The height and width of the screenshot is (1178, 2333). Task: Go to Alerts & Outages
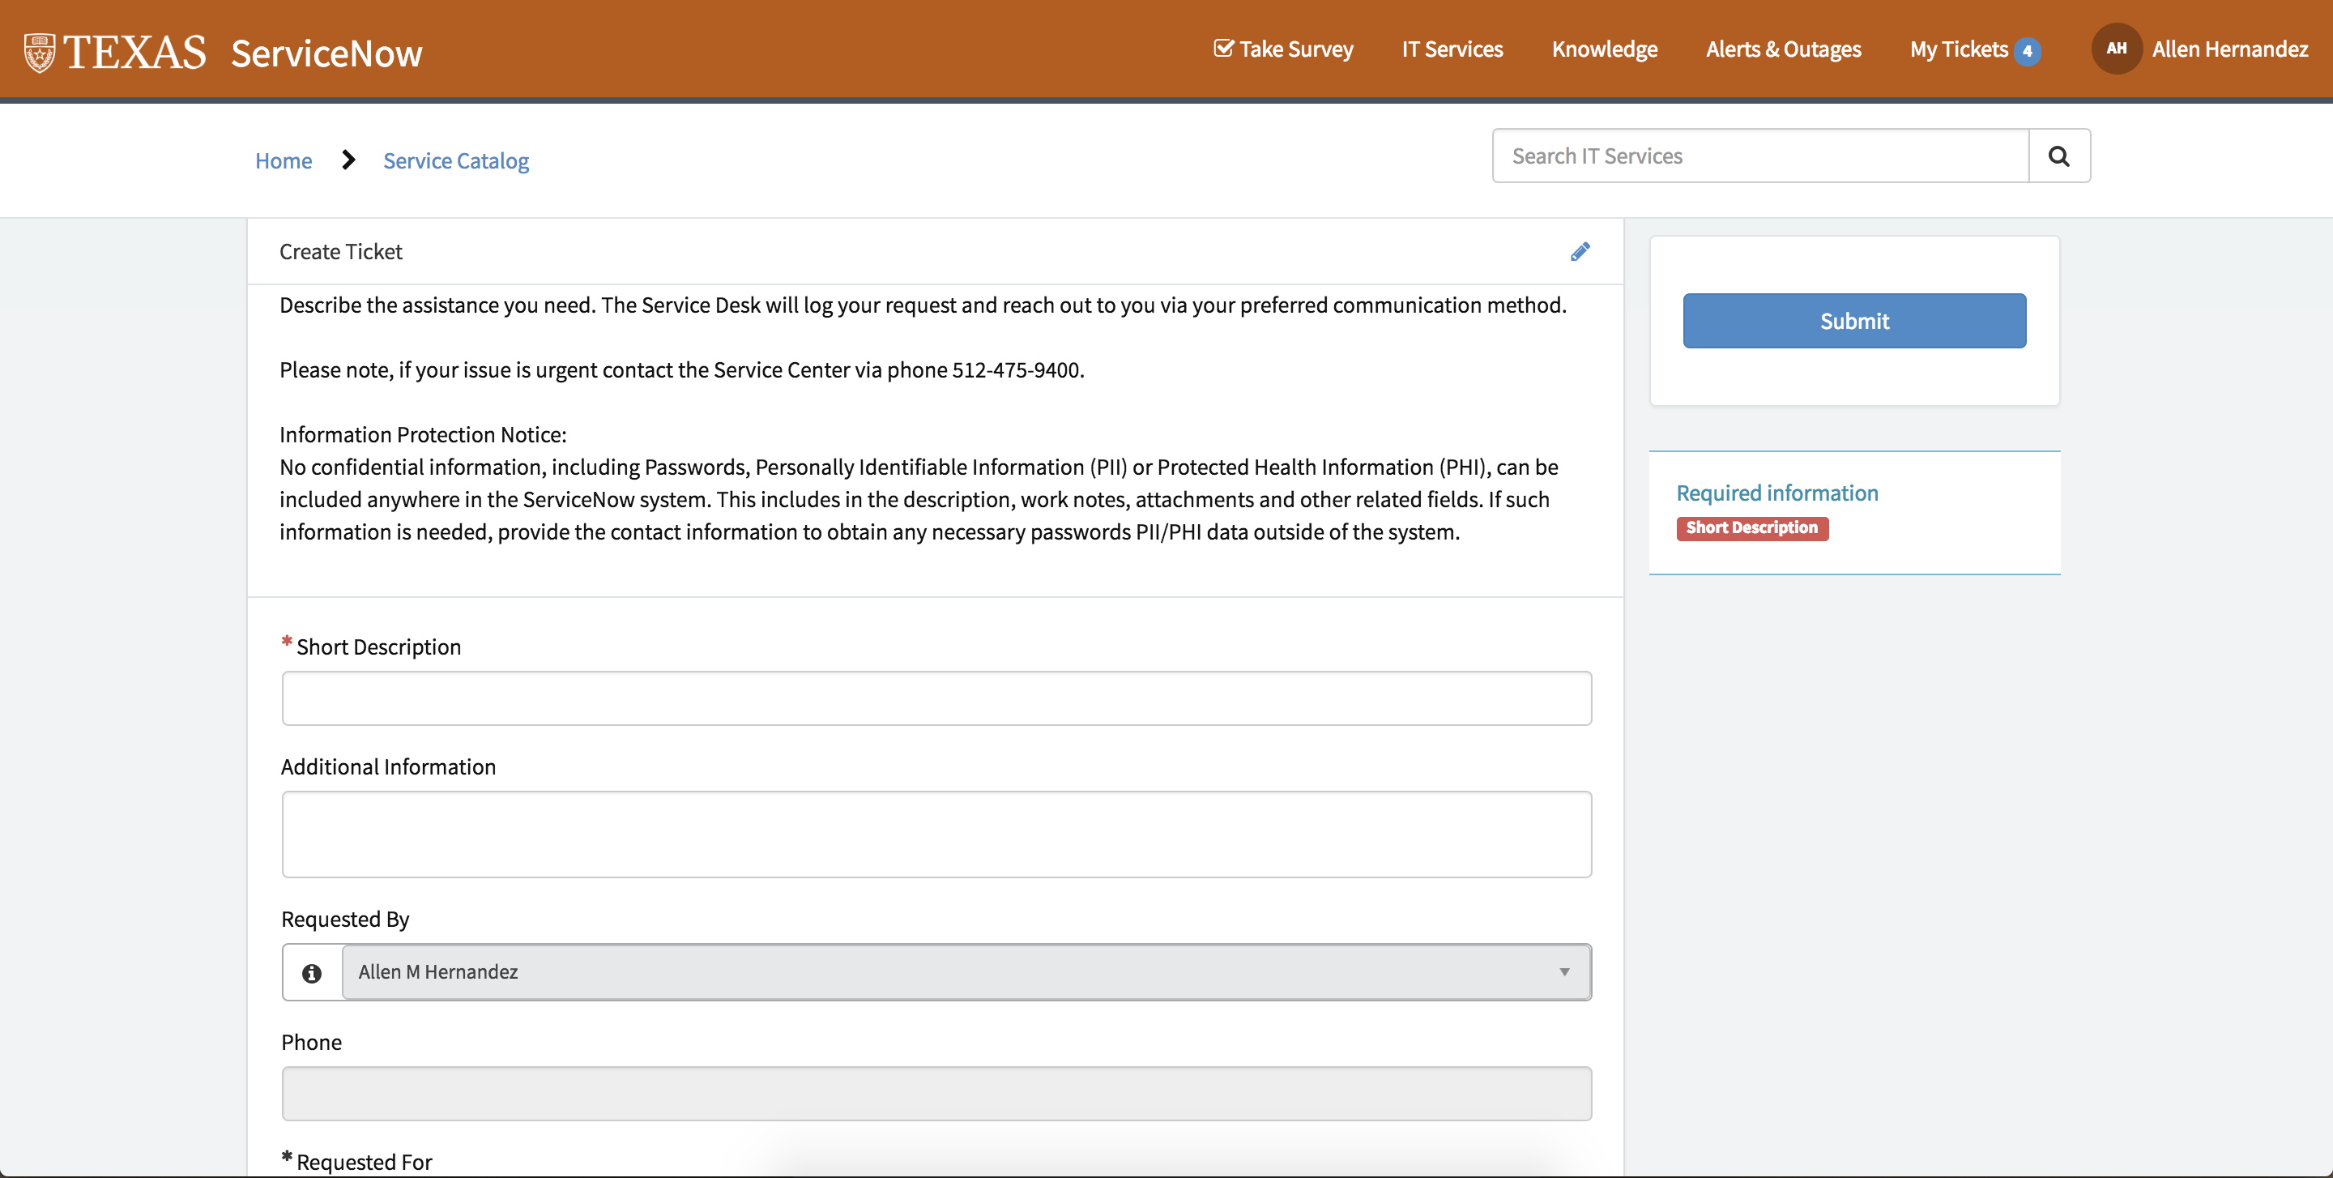point(1782,49)
